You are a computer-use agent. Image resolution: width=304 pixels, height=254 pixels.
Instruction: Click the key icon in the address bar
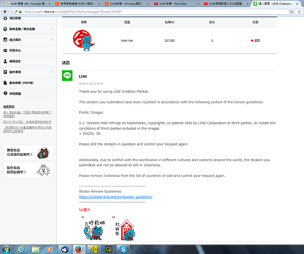pos(16,12)
